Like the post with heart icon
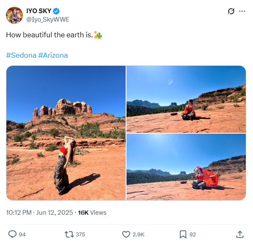 tap(126, 234)
